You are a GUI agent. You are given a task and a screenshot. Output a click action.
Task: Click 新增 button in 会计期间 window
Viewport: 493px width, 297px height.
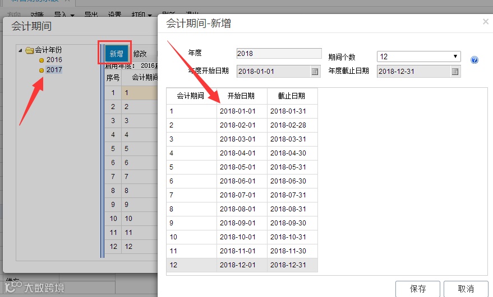[x=116, y=54]
